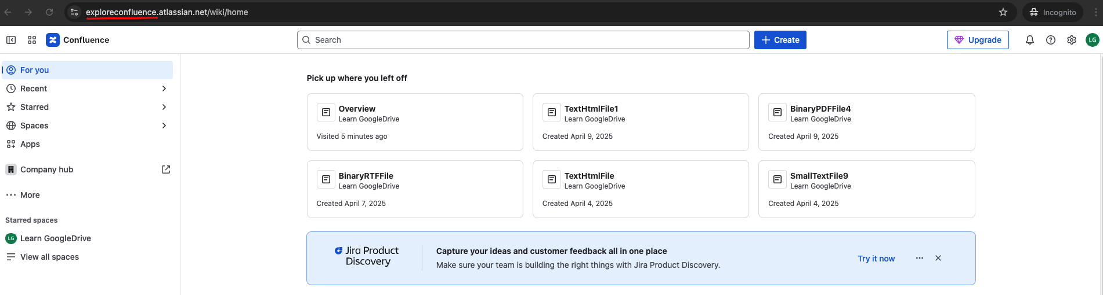Click the page icon on Overview card
The width and height of the screenshot is (1103, 295).
point(326,112)
